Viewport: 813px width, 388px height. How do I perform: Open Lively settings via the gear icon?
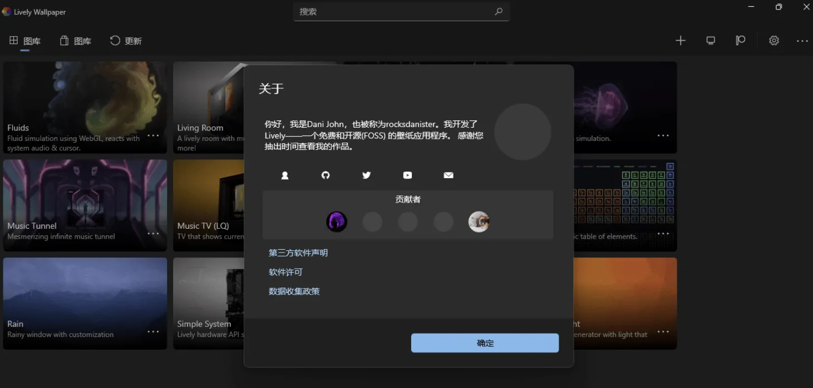tap(773, 41)
